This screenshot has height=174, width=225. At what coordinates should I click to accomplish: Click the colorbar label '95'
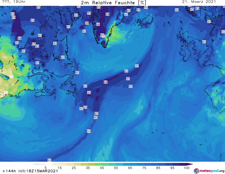172,168
